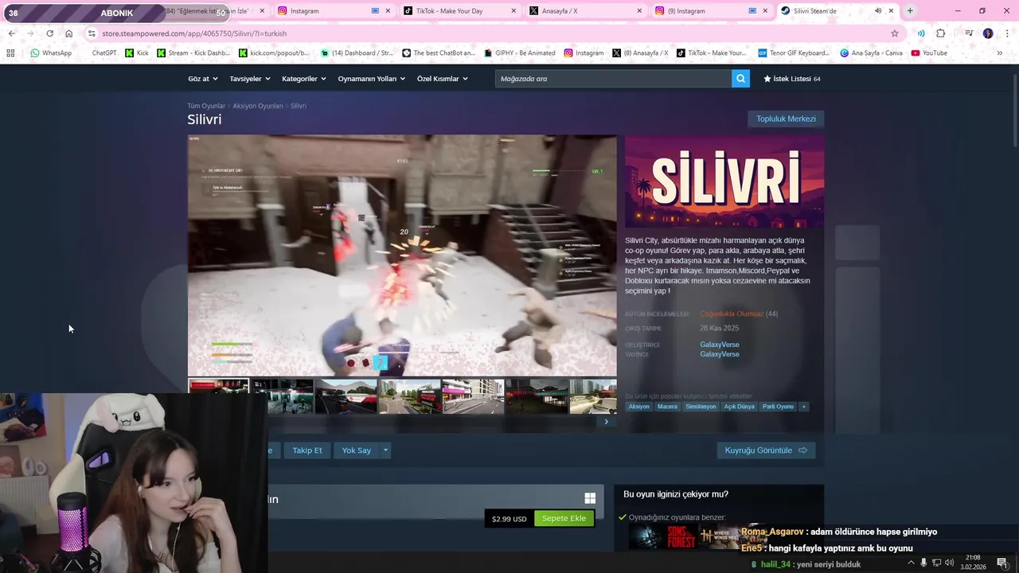Close the TikTok - Make Your Day tab
This screenshot has height=573, width=1019.
click(513, 11)
